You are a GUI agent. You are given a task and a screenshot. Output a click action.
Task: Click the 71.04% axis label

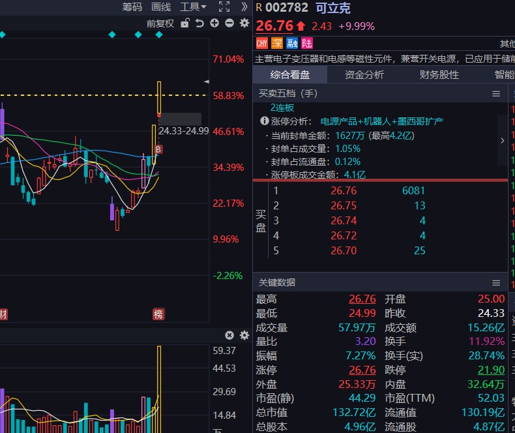[x=228, y=59]
